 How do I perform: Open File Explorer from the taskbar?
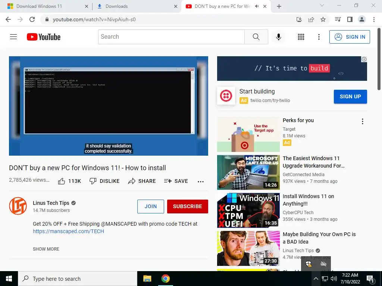click(147, 279)
